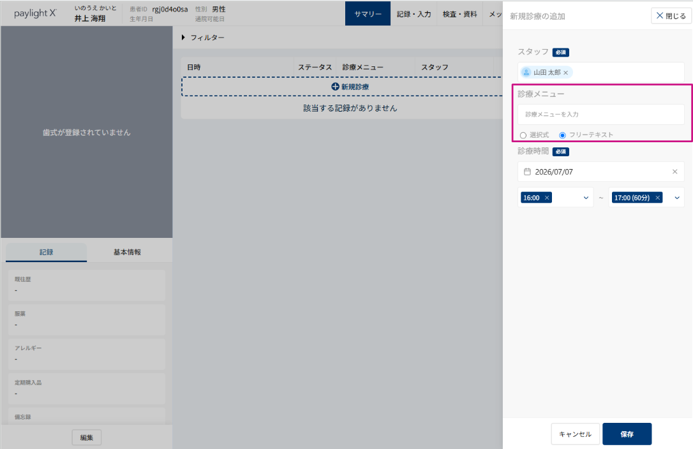Select the フリーテキスト radio option
Viewport: 693px width, 449px height.
pyautogui.click(x=562, y=135)
